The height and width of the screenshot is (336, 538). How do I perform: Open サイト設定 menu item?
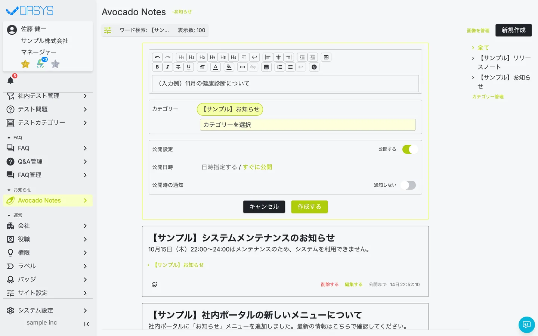pos(48,293)
